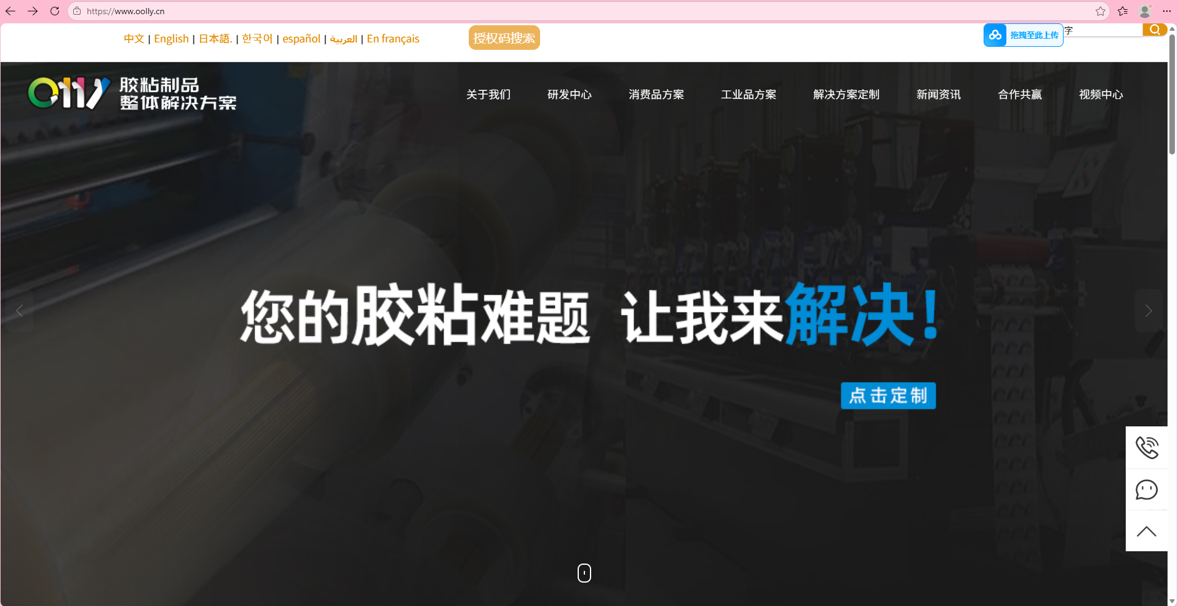
Task: Switch language to 한국어
Action: (257, 39)
